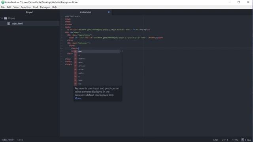Open the View menu
Image resolution: width=253 pixels, height=142 pixels.
point(16,7)
